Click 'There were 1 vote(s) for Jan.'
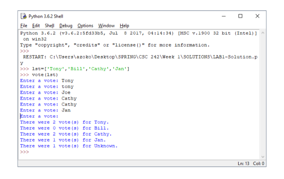Screen dimensions: 284x179 coord(63,140)
